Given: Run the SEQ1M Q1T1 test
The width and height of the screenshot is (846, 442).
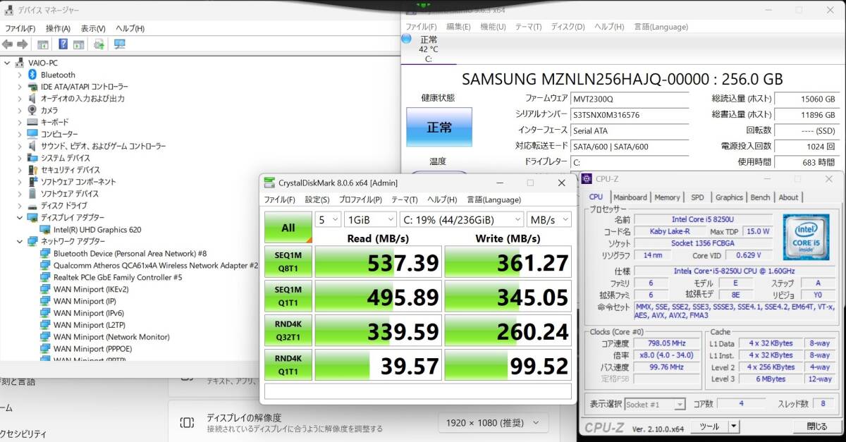Looking at the screenshot, I should point(288,297).
